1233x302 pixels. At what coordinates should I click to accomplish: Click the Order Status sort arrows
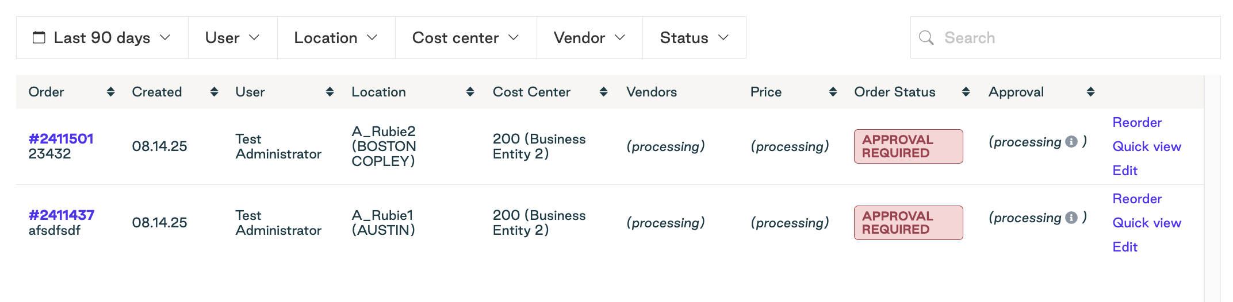click(966, 92)
